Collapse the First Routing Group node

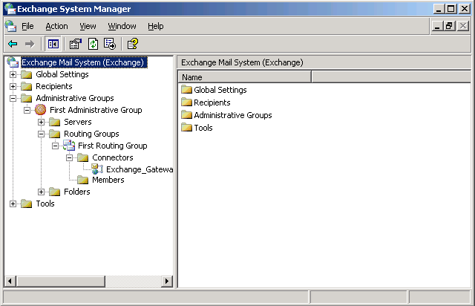(x=55, y=146)
